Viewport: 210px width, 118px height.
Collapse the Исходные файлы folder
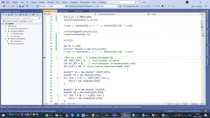6,31
